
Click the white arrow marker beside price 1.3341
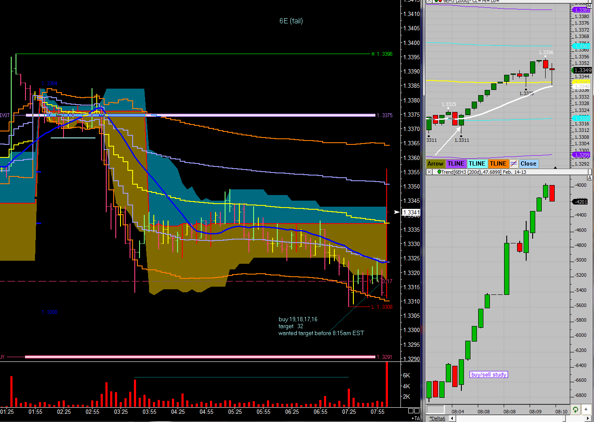pyautogui.click(x=397, y=212)
